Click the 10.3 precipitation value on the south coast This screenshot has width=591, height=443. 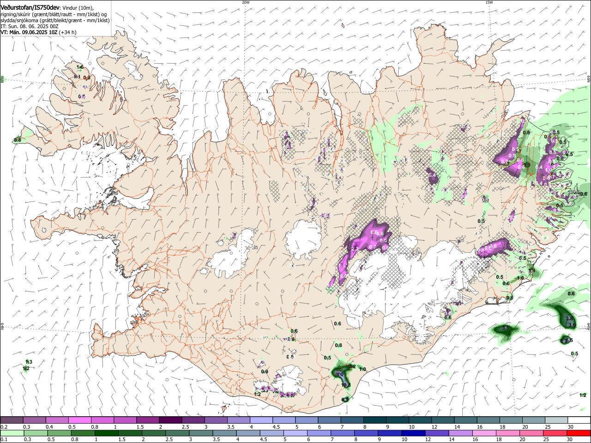point(346,385)
